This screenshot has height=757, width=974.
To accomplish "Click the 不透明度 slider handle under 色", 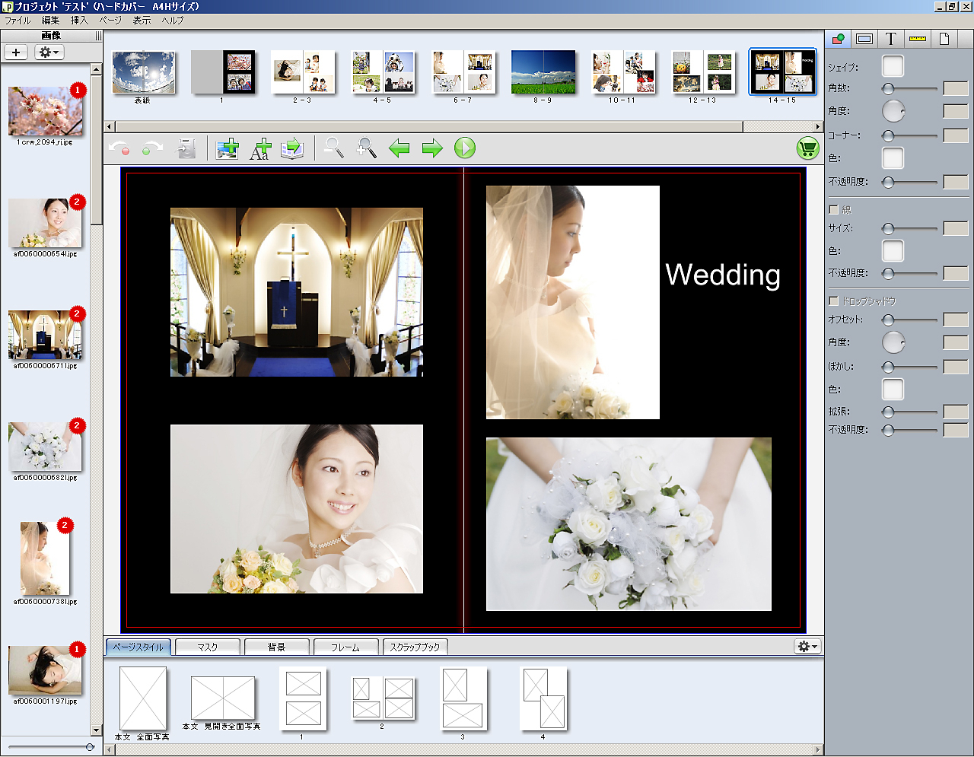I will pyautogui.click(x=888, y=182).
